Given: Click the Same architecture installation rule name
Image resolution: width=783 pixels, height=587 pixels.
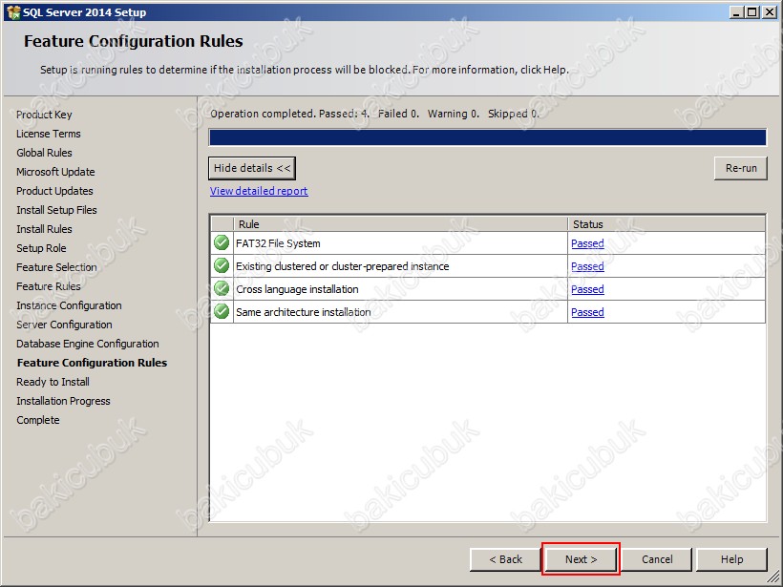Looking at the screenshot, I should click(303, 312).
